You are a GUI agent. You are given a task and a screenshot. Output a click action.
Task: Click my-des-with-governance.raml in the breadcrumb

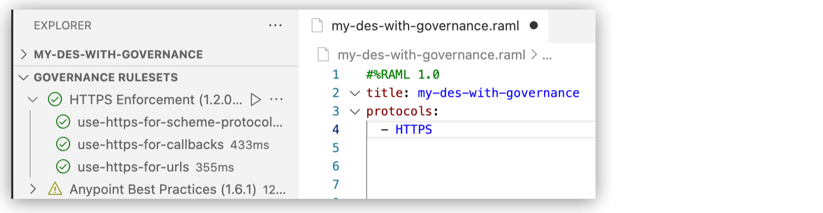(x=431, y=55)
